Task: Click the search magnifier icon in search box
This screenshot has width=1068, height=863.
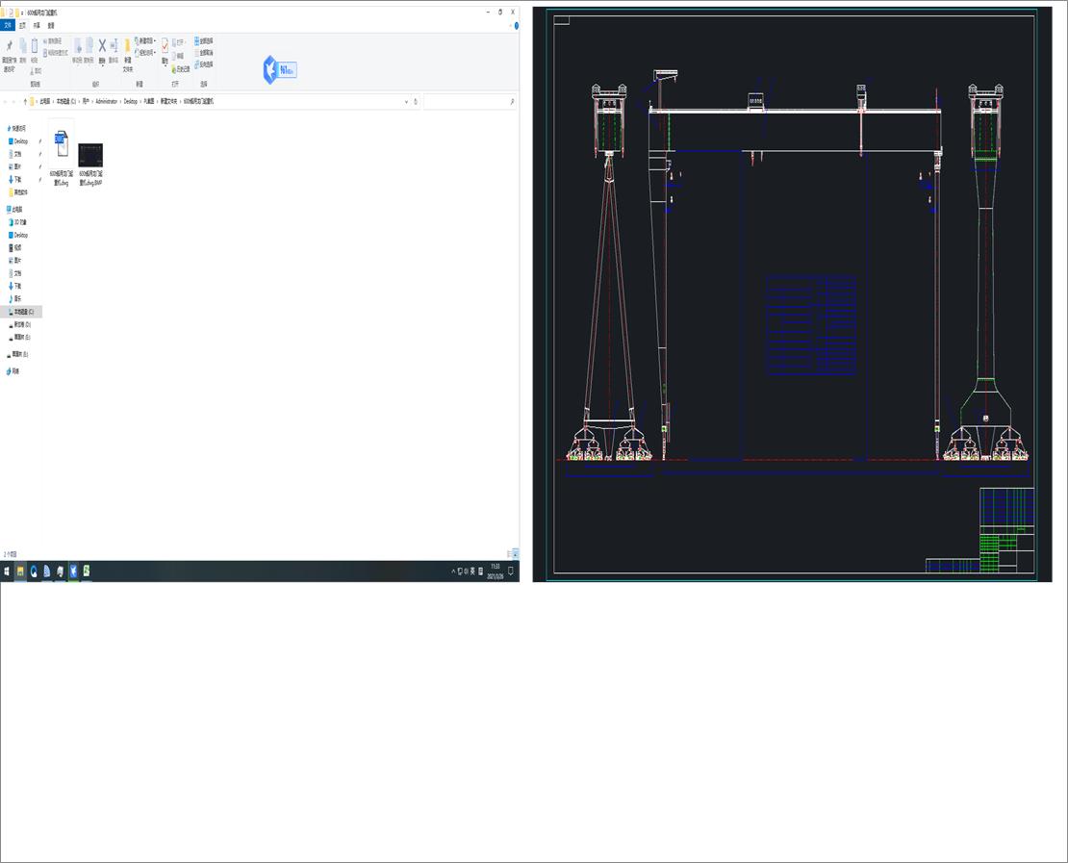Action: click(x=512, y=101)
